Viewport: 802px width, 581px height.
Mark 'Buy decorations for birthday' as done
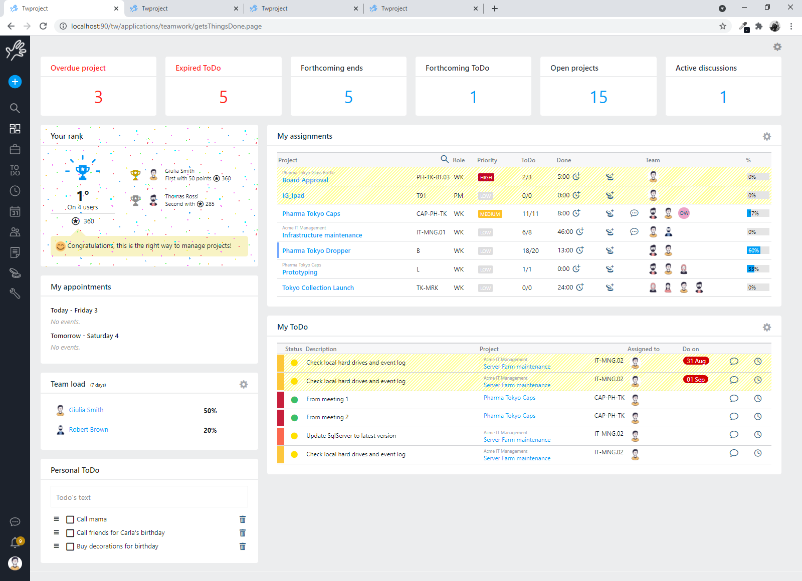pyautogui.click(x=70, y=546)
